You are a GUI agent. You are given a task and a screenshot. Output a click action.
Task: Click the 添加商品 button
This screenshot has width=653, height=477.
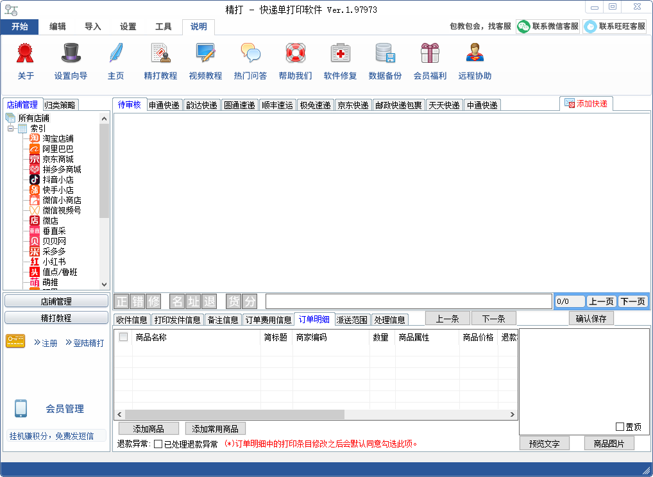[149, 429]
